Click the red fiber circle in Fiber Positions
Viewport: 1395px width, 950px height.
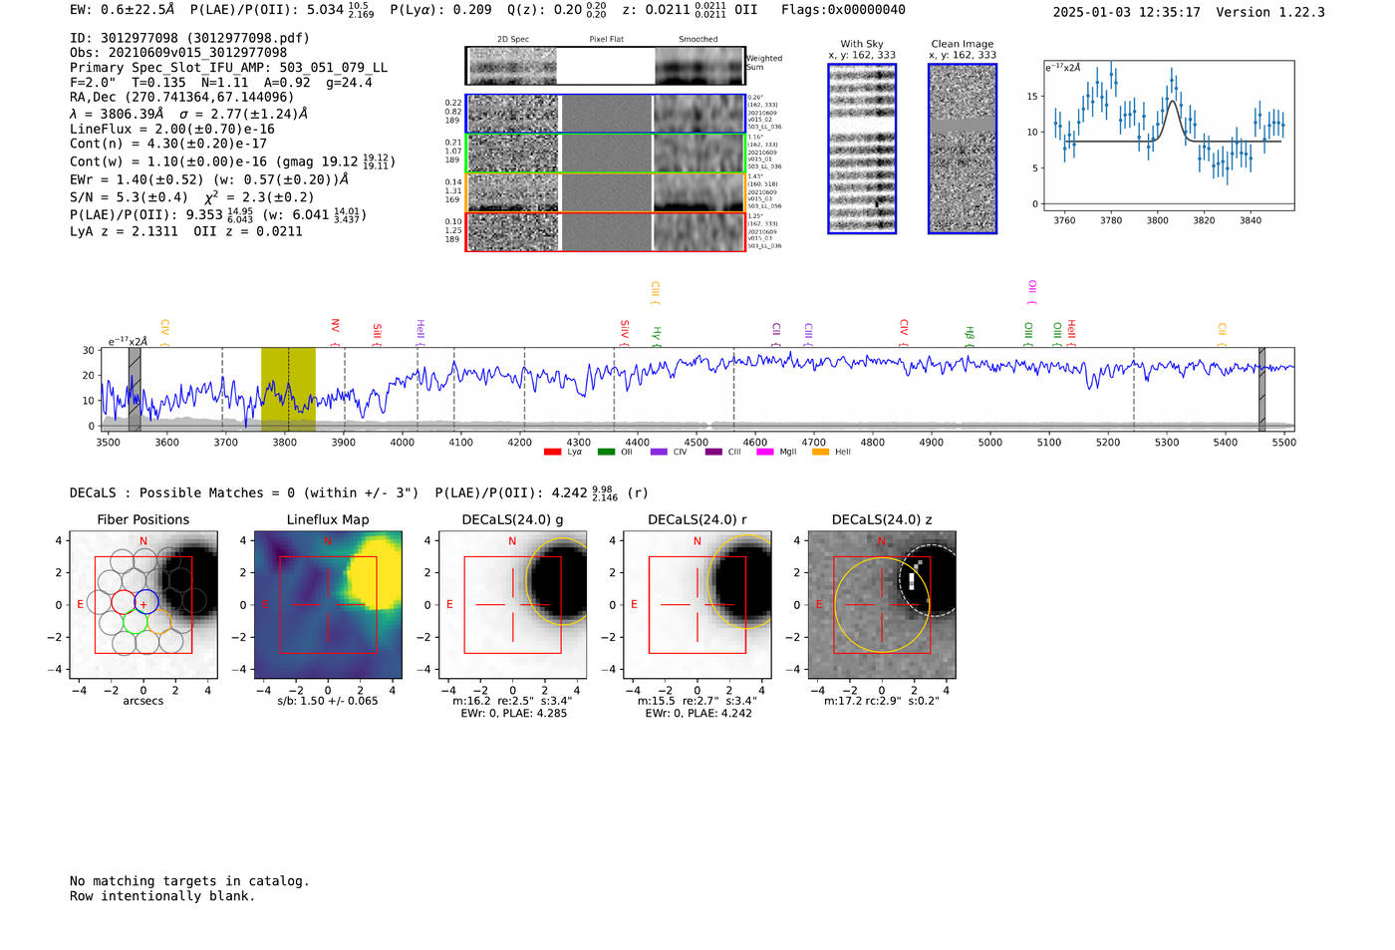(x=123, y=601)
